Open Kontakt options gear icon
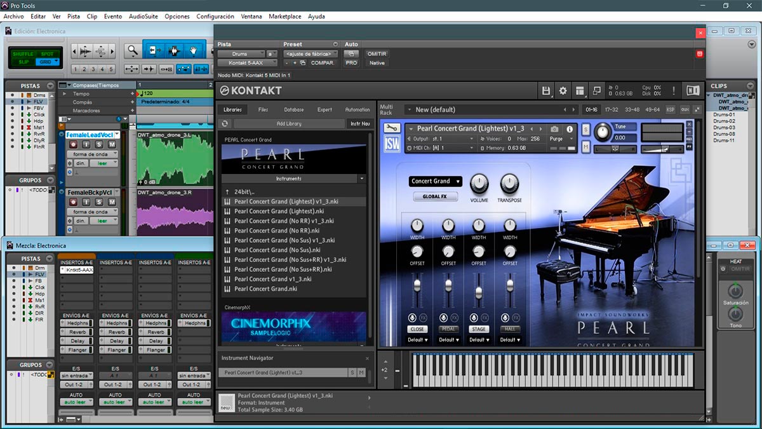The height and width of the screenshot is (429, 762). [563, 91]
